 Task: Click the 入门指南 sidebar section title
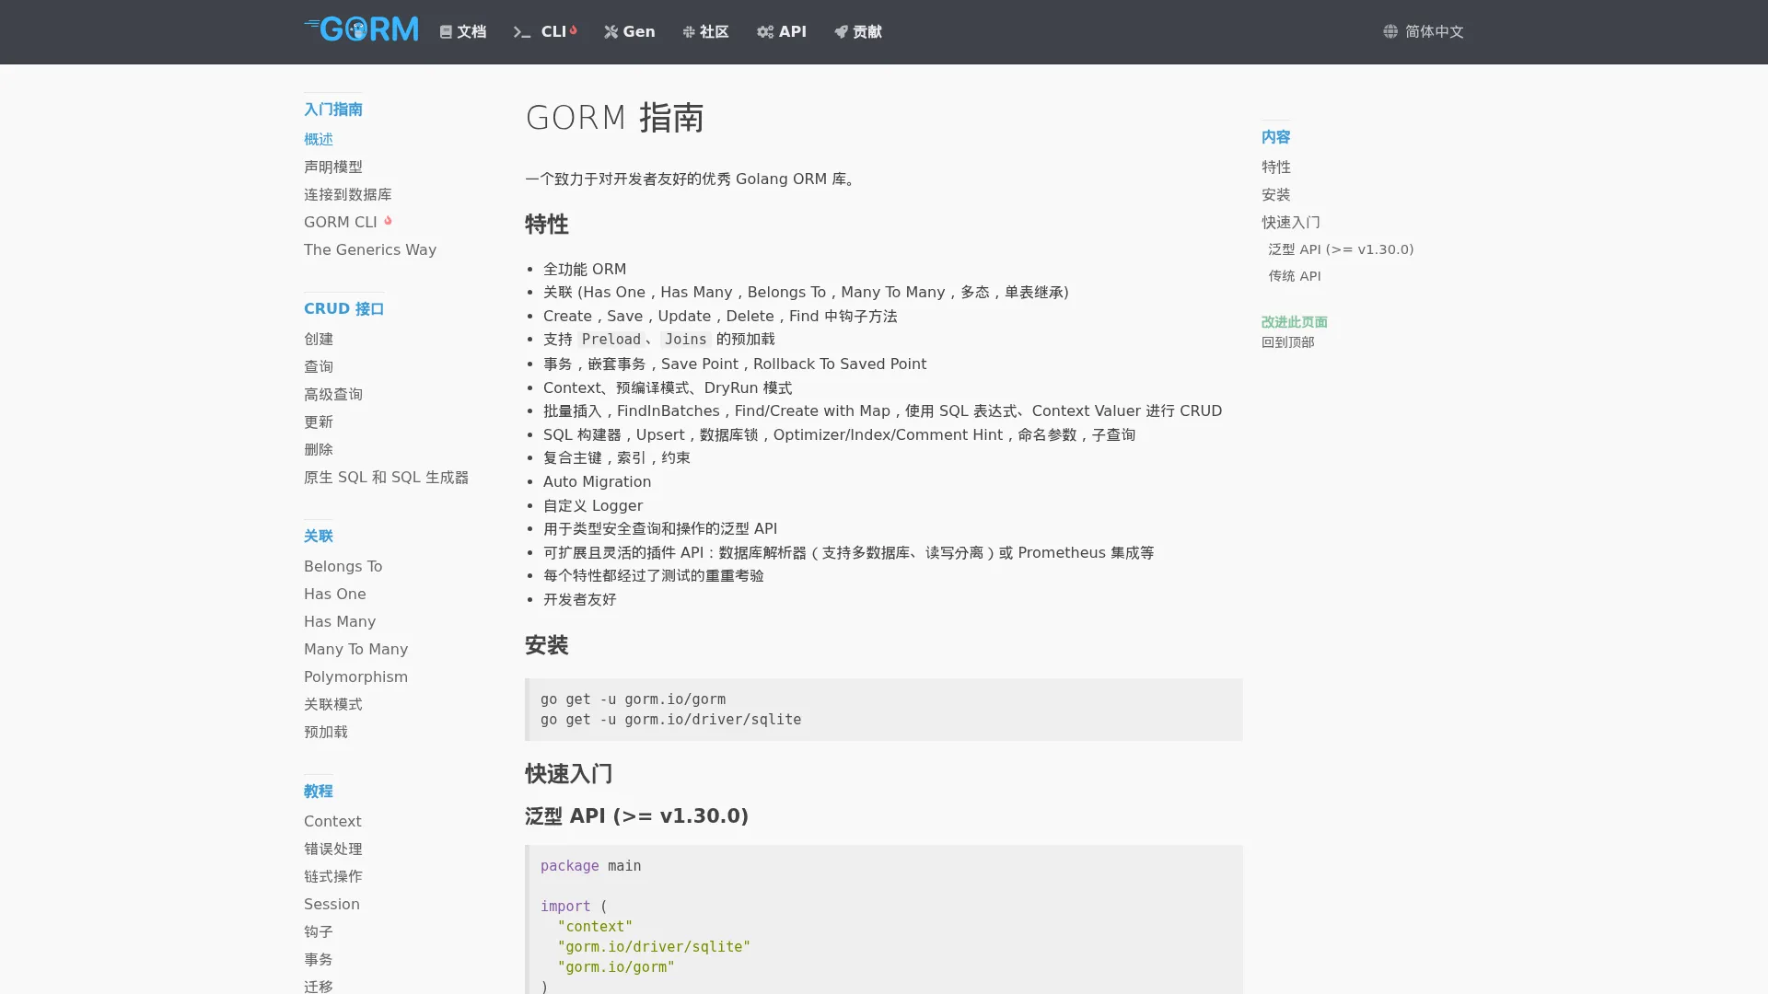333,109
